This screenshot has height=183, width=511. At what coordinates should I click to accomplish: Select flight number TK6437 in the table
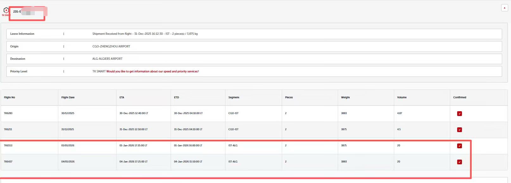[8, 162]
